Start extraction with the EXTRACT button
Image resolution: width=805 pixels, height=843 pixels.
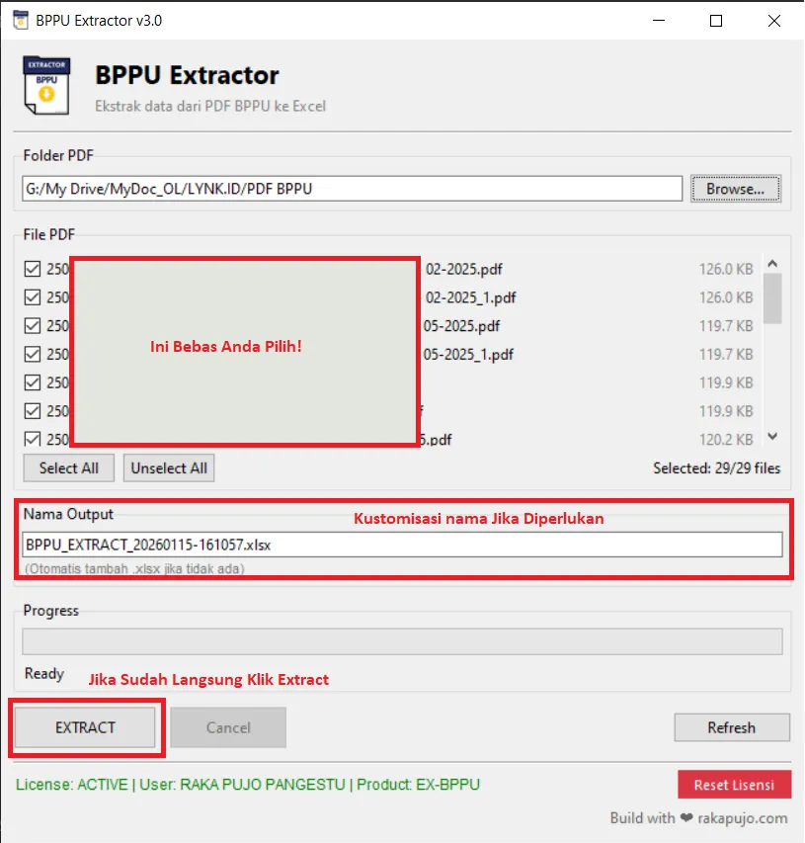coord(86,727)
